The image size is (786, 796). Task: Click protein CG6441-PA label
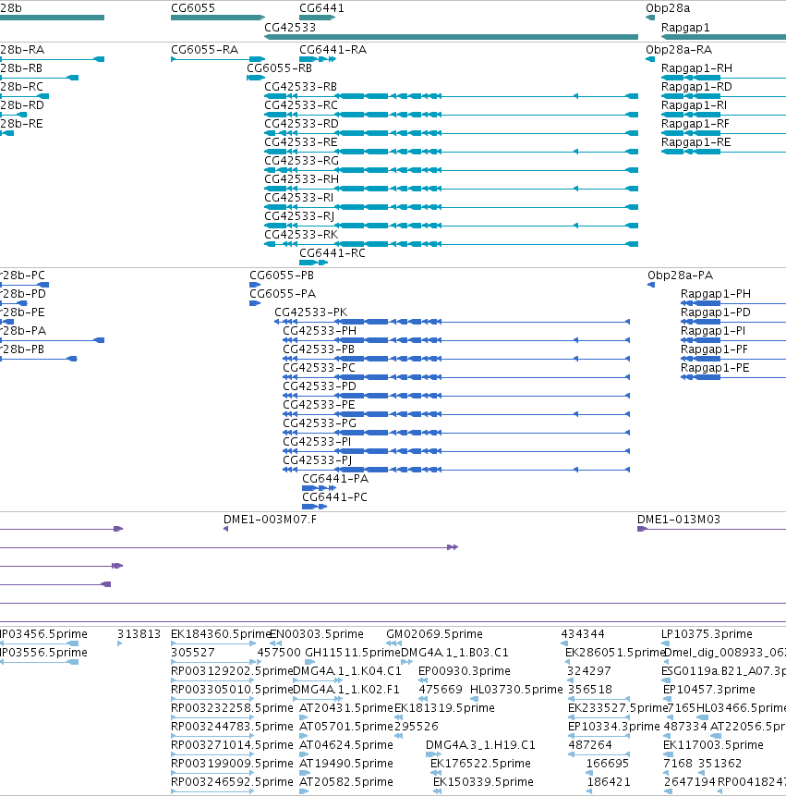pyautogui.click(x=335, y=479)
